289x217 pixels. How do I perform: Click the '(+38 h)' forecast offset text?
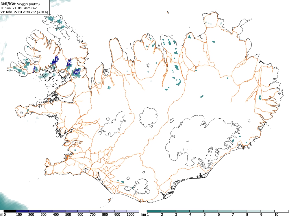(x=42, y=12)
